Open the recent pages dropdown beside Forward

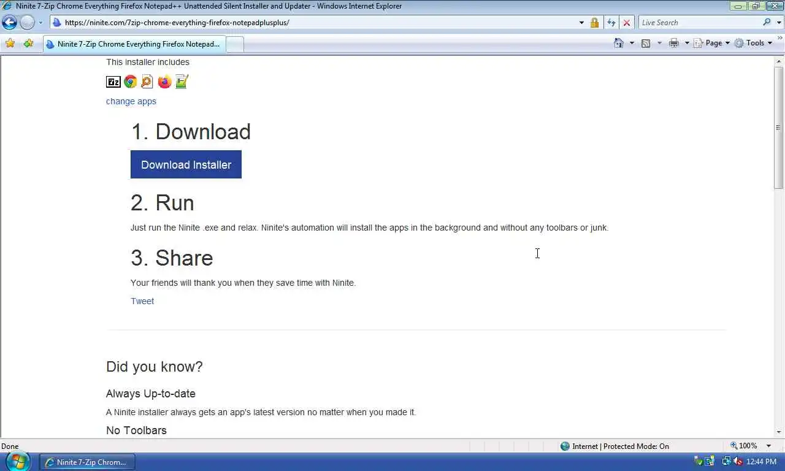40,23
